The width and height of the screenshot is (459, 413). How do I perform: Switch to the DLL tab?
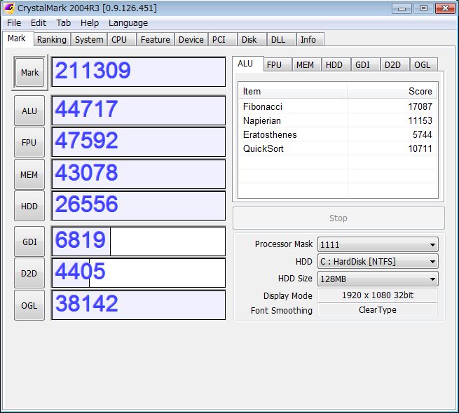[x=281, y=39]
